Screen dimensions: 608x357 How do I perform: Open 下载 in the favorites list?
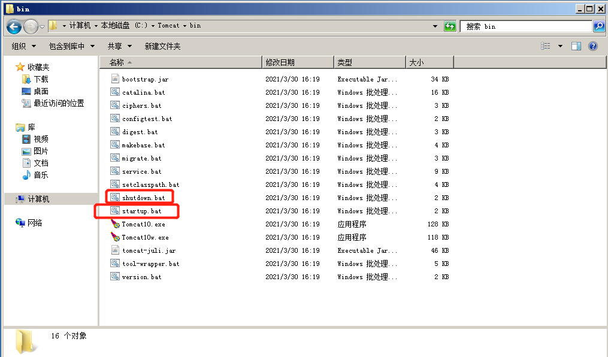[41, 79]
